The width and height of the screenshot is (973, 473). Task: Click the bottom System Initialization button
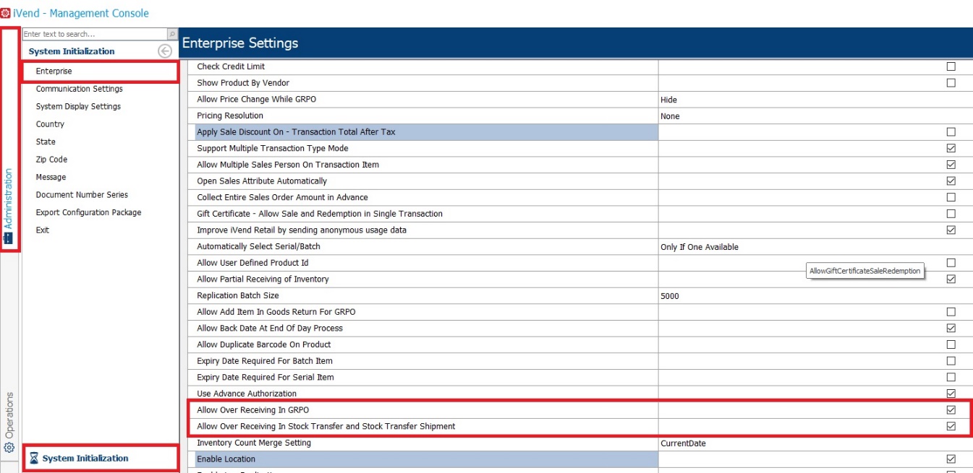[100, 459]
